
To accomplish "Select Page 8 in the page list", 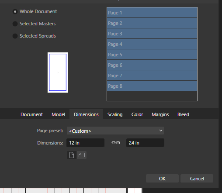I will (x=152, y=86).
